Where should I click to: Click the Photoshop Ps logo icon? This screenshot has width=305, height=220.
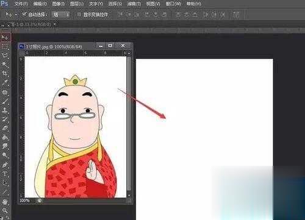[x=4, y=4]
